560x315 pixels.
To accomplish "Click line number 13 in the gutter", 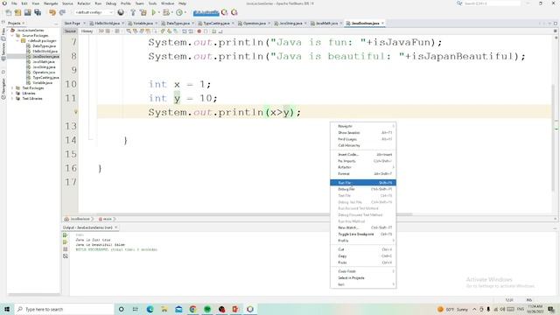I will point(70,126).
